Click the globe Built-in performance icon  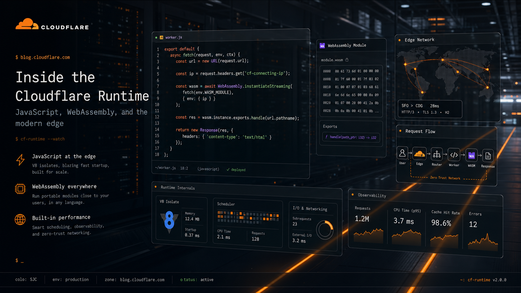20,220
